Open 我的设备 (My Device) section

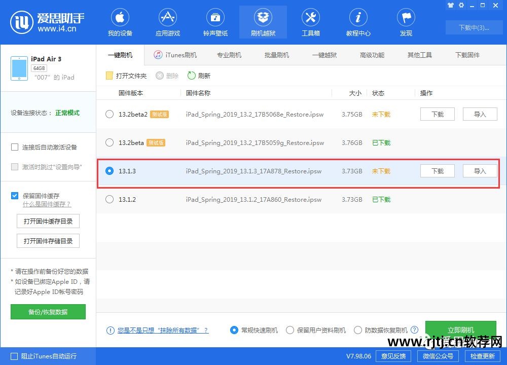[x=120, y=22]
